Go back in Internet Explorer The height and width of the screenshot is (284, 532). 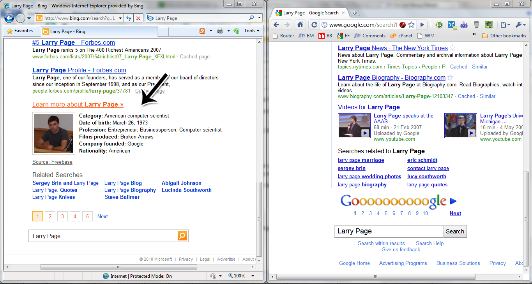coord(9,18)
